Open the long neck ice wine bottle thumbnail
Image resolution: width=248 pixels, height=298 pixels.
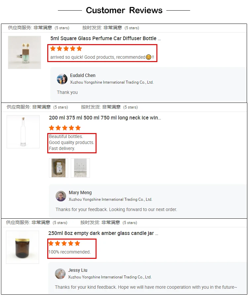[23, 132]
